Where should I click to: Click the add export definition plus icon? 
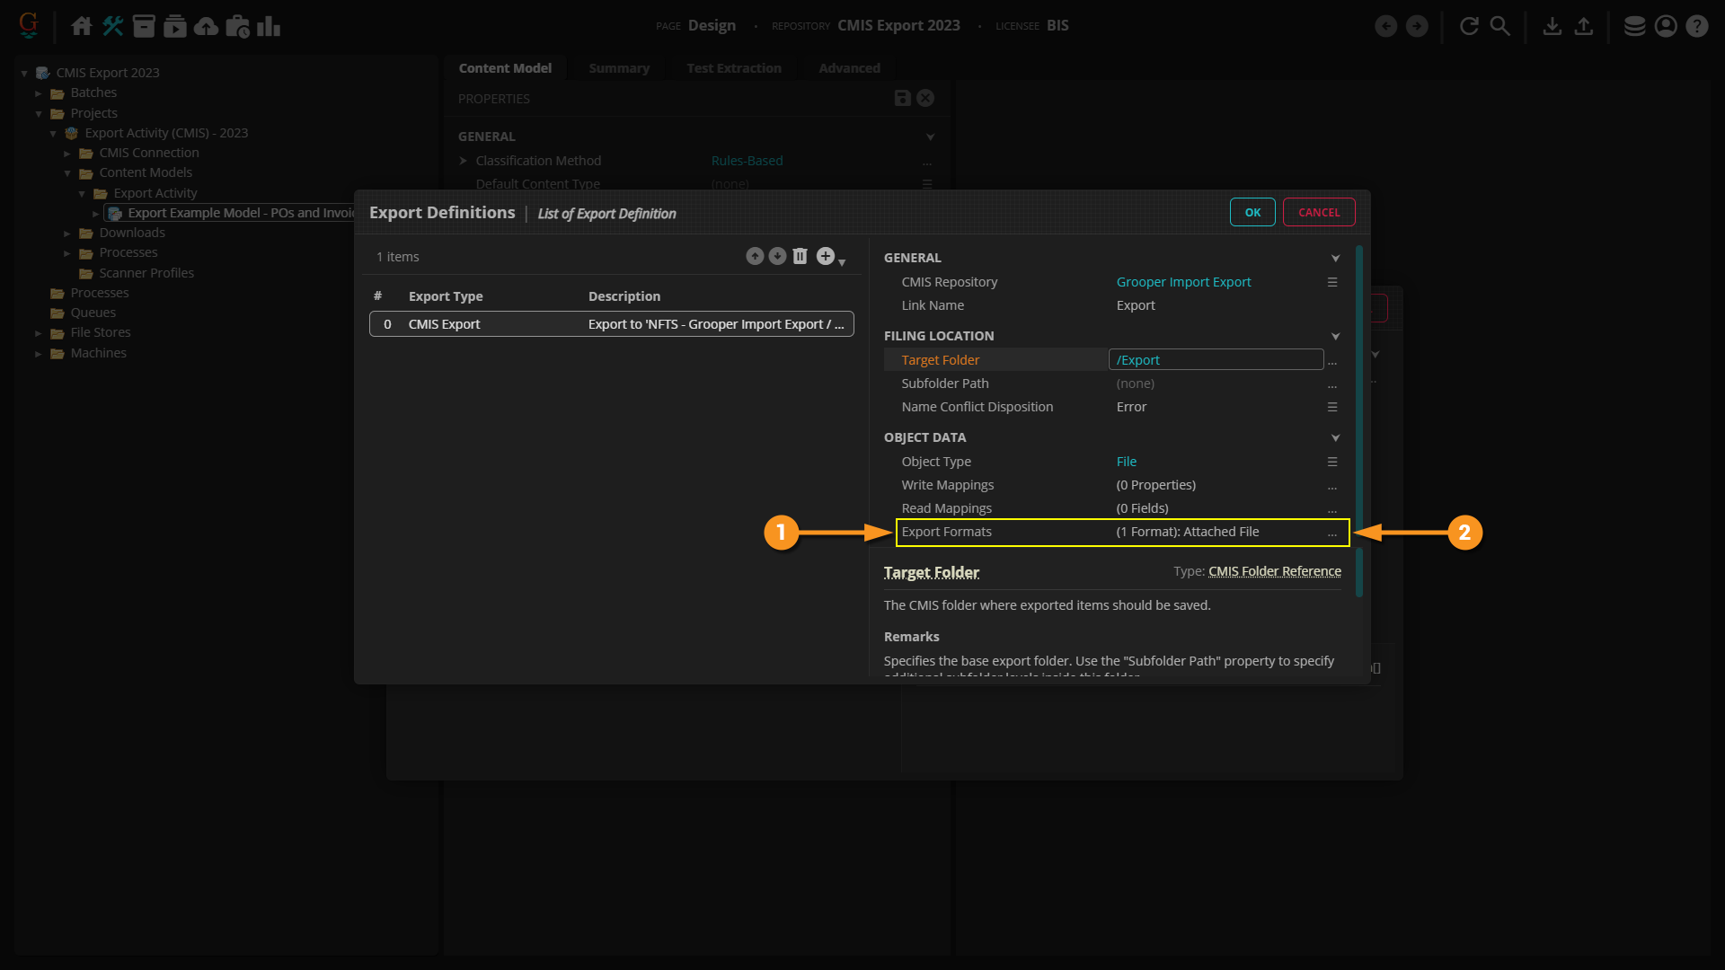click(826, 257)
